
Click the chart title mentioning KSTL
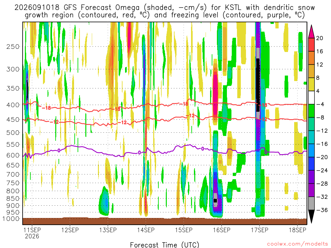[x=165, y=11]
